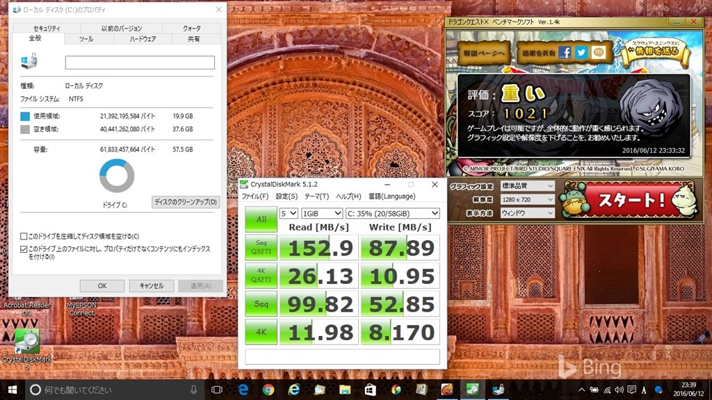Show hidden system tray icons

581,390
